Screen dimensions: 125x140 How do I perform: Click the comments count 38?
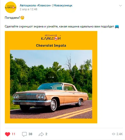(30, 134)
